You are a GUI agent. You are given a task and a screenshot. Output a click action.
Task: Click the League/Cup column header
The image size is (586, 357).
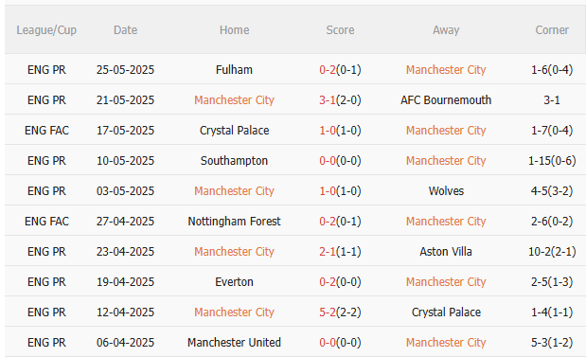(x=46, y=30)
